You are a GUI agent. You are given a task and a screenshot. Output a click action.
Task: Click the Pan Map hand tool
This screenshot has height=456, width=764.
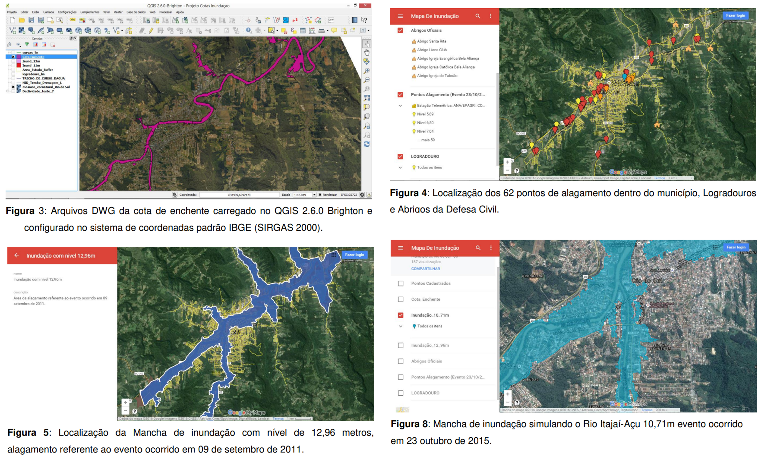(x=367, y=52)
